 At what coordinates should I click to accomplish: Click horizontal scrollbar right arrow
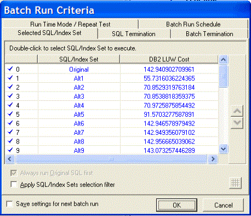coord(213,159)
